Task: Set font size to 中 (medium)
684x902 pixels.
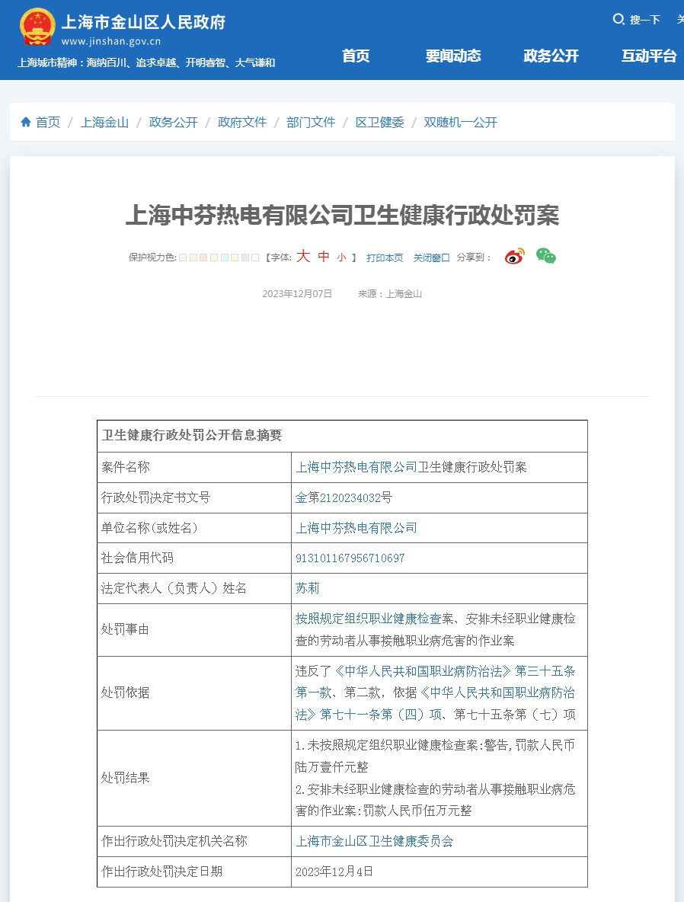Action: [324, 257]
